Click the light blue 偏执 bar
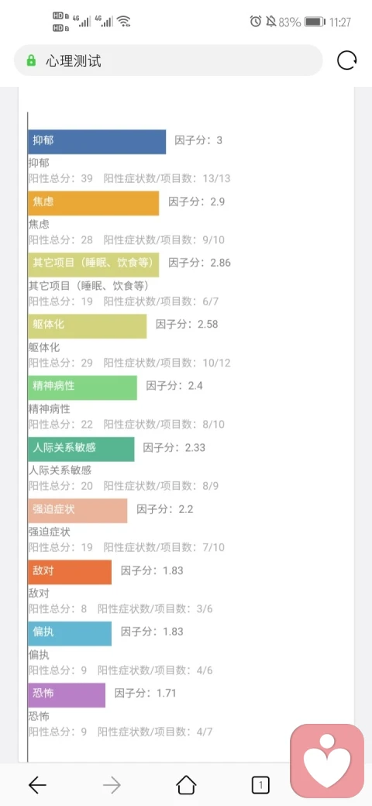Viewport: 372px width, 806px height. (x=70, y=633)
